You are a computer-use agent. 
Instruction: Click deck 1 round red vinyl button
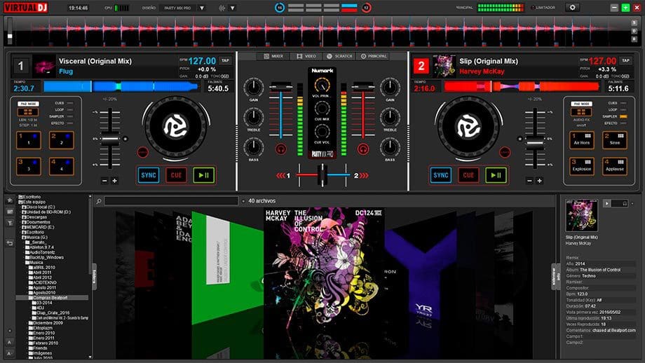click(143, 152)
